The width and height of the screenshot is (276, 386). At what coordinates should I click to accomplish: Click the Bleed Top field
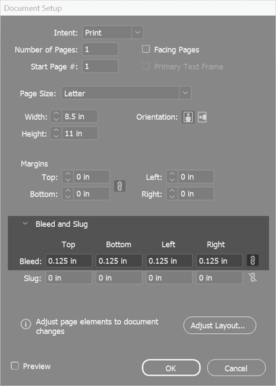click(x=69, y=260)
